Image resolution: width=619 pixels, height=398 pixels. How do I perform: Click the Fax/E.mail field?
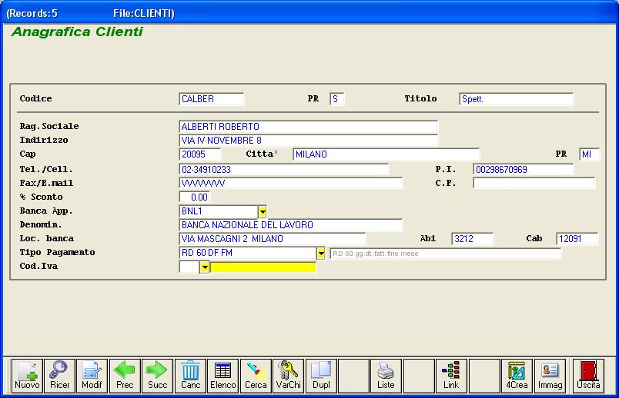290,183
